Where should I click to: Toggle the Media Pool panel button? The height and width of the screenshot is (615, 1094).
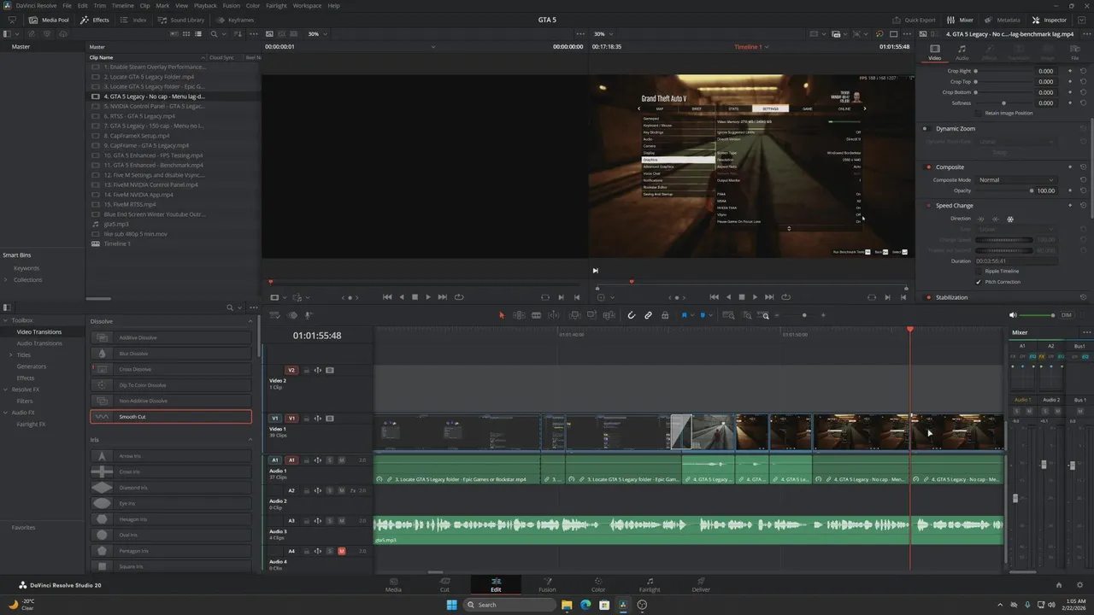point(50,20)
